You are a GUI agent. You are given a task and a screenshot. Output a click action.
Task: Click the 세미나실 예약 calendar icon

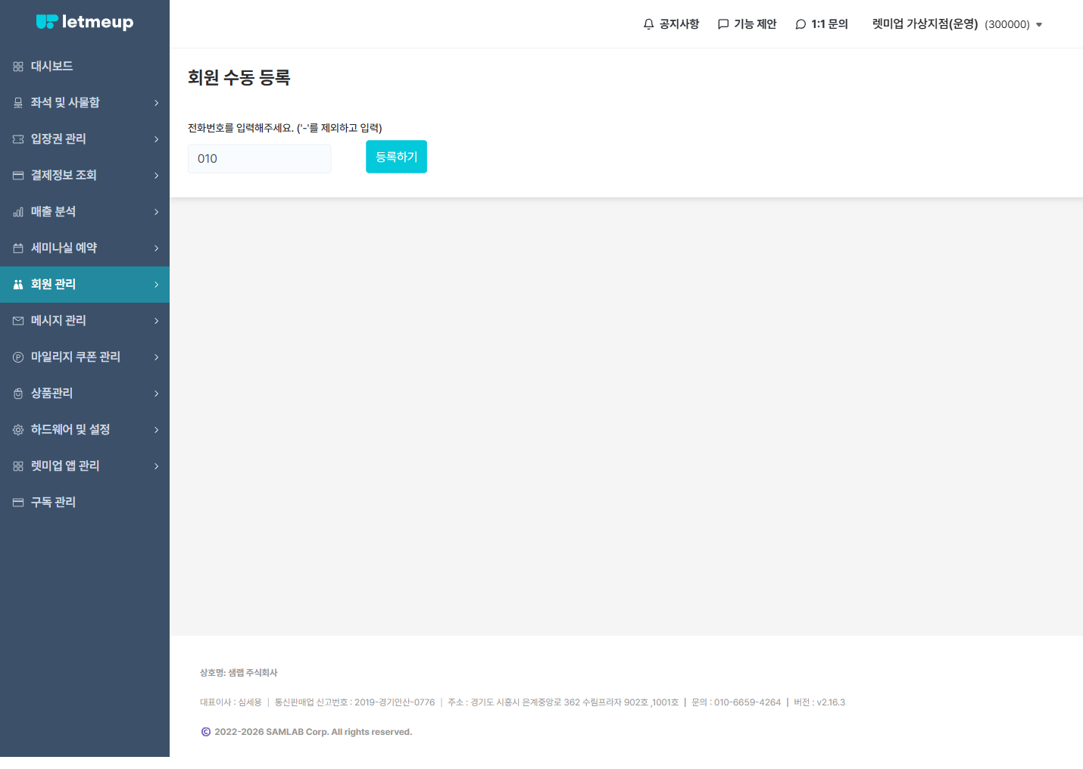(x=18, y=248)
